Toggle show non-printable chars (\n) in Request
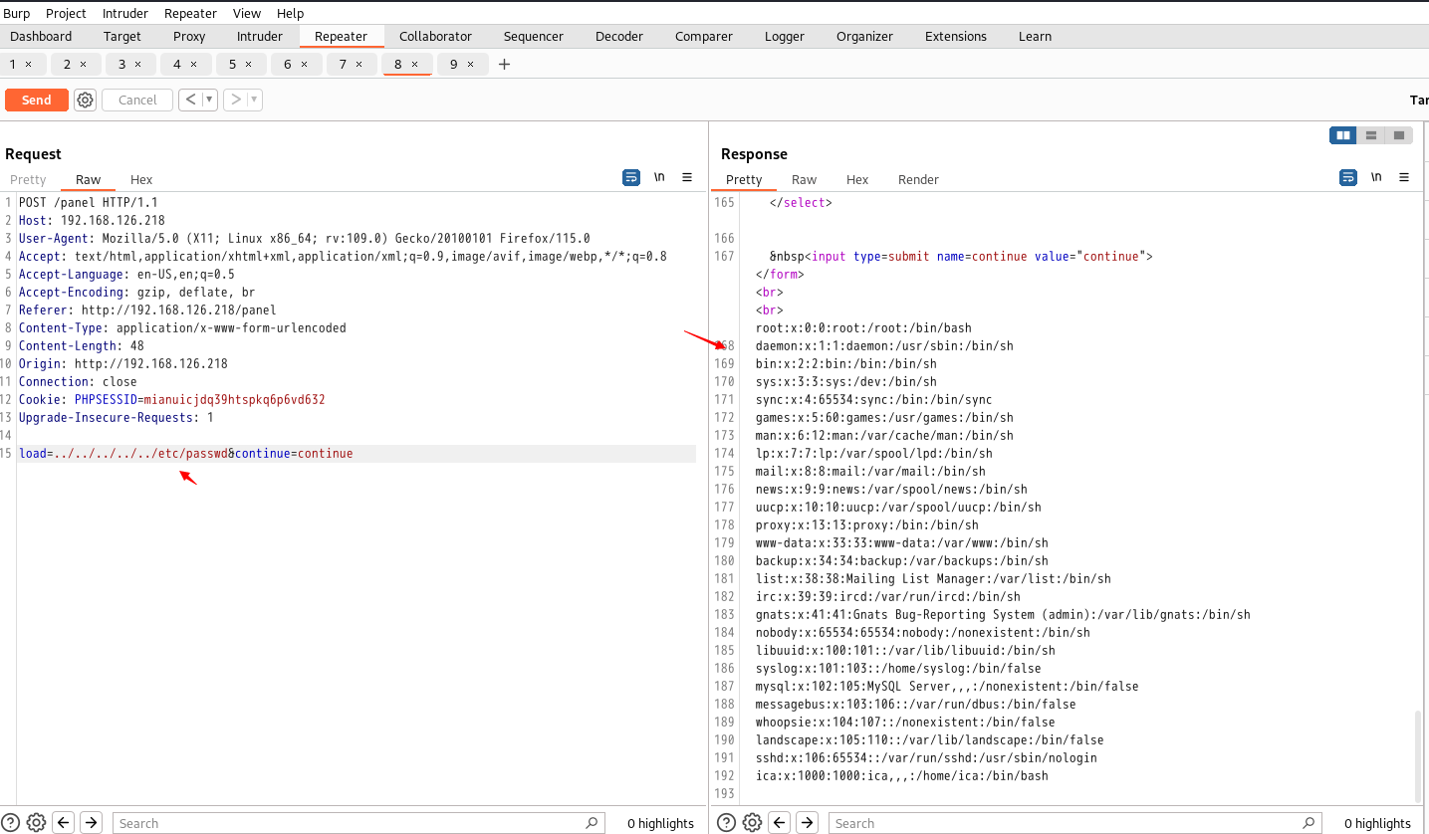Image resolution: width=1429 pixels, height=834 pixels. point(659,177)
